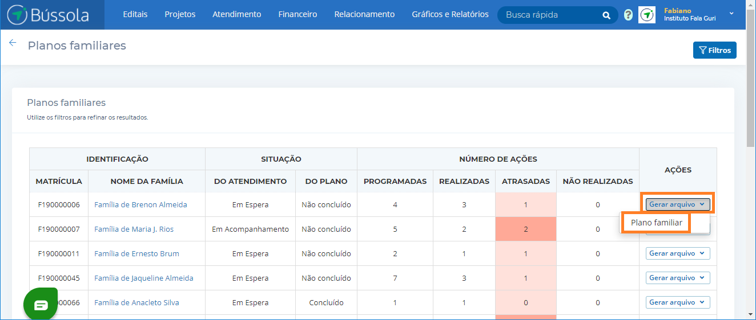The height and width of the screenshot is (320, 756).
Task: Click the Filtros button
Action: tap(715, 50)
